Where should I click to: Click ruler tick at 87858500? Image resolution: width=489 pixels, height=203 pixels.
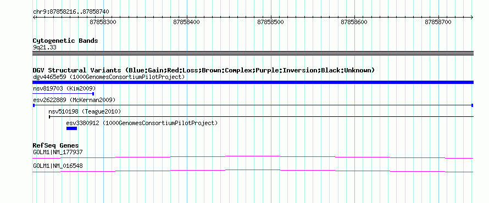pos(271,18)
